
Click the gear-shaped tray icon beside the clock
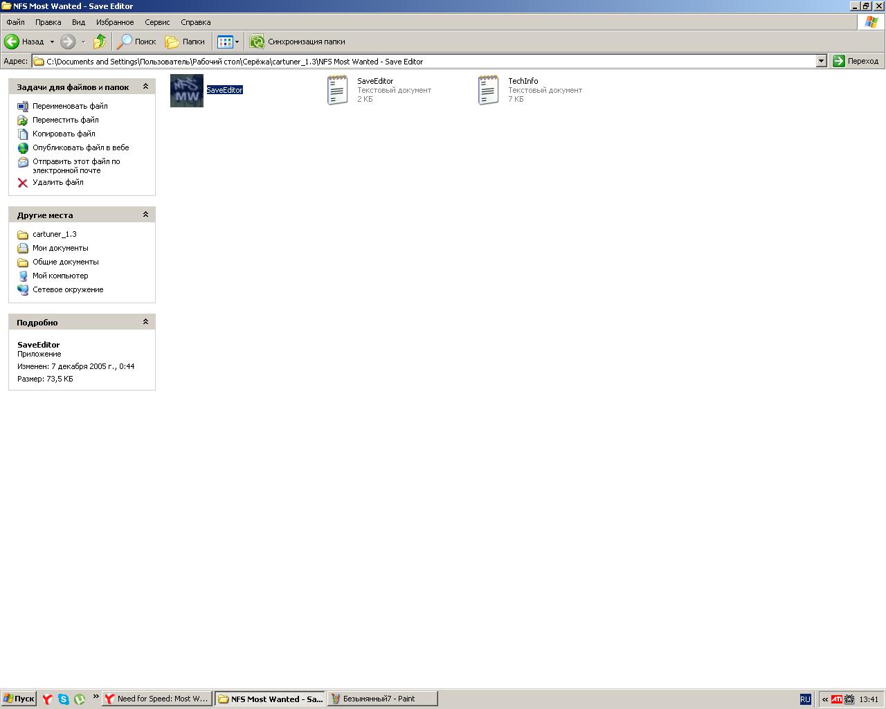pyautogui.click(x=849, y=699)
